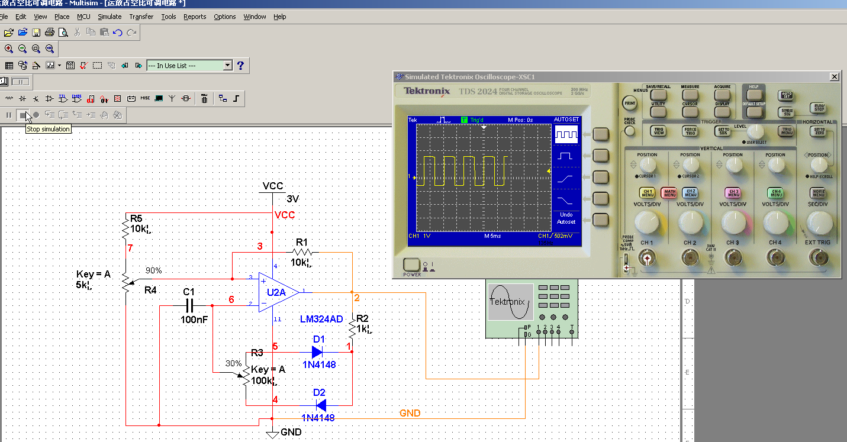Zoom in using the red plus magnifier

point(9,49)
